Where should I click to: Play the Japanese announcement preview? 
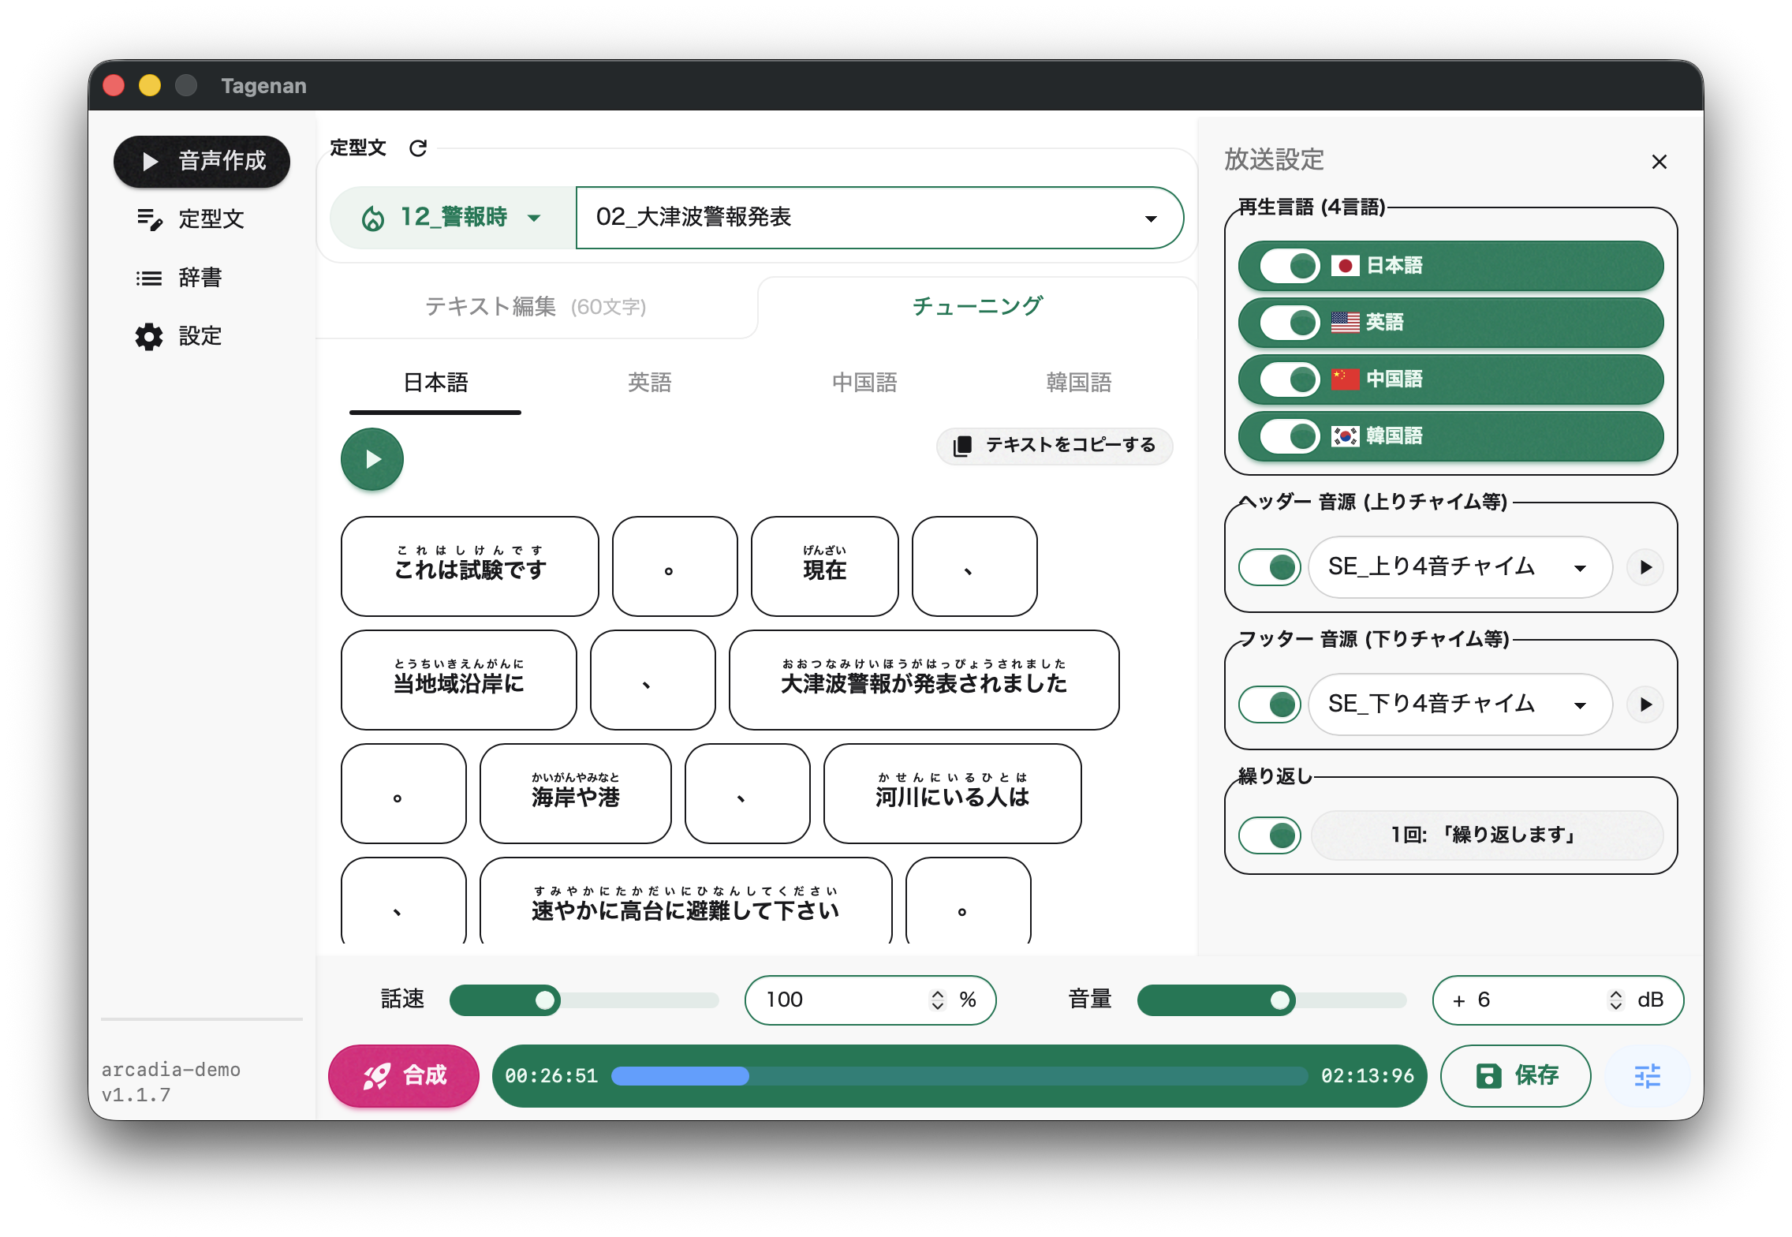371,458
